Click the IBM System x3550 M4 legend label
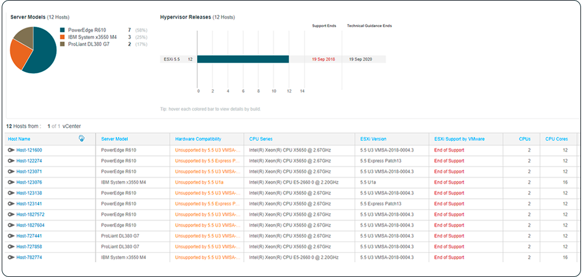 [x=92, y=37]
